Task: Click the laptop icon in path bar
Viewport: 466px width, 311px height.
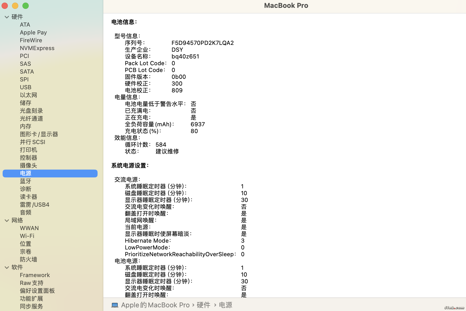Action: (115, 305)
